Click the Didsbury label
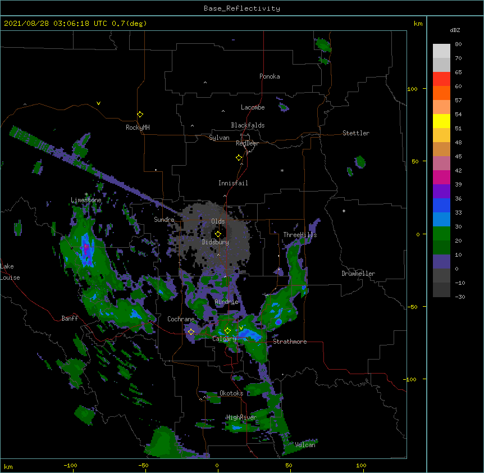The image size is (484, 473). pos(215,242)
